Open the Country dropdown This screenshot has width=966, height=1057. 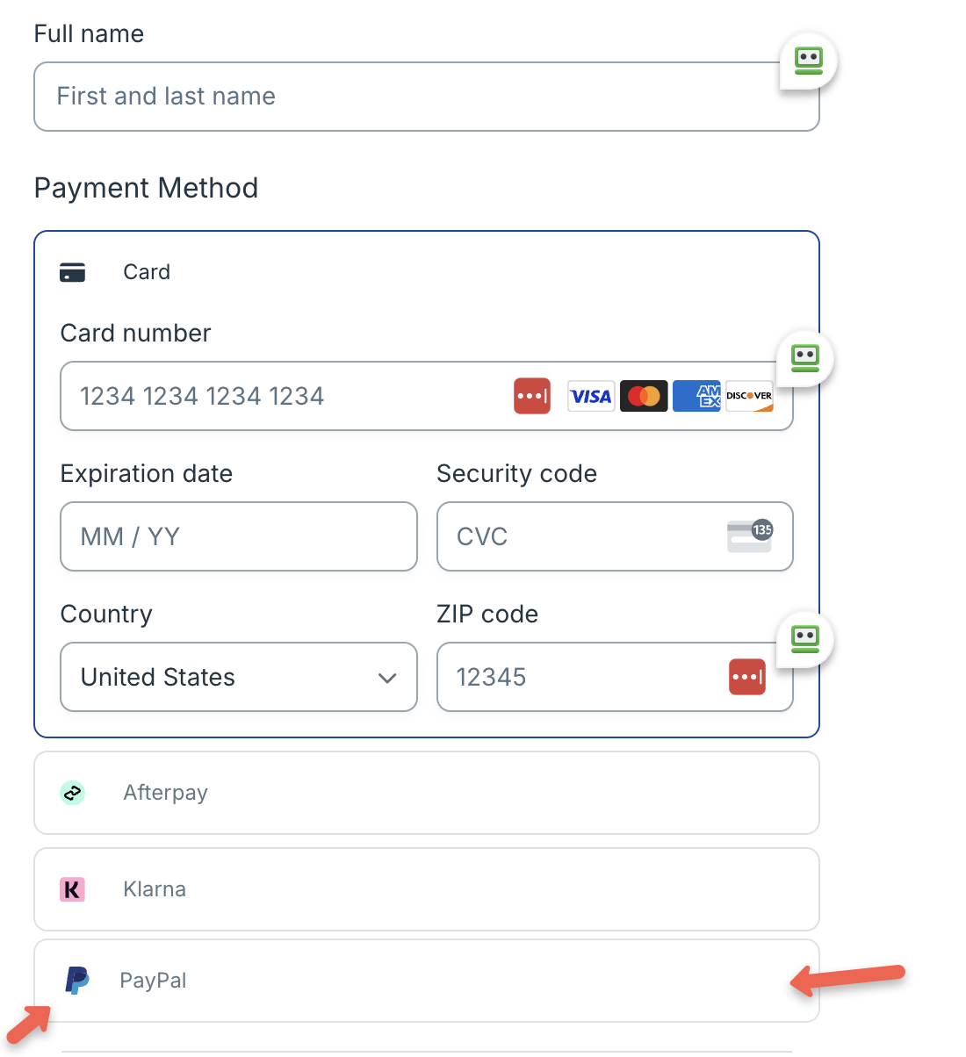click(239, 677)
